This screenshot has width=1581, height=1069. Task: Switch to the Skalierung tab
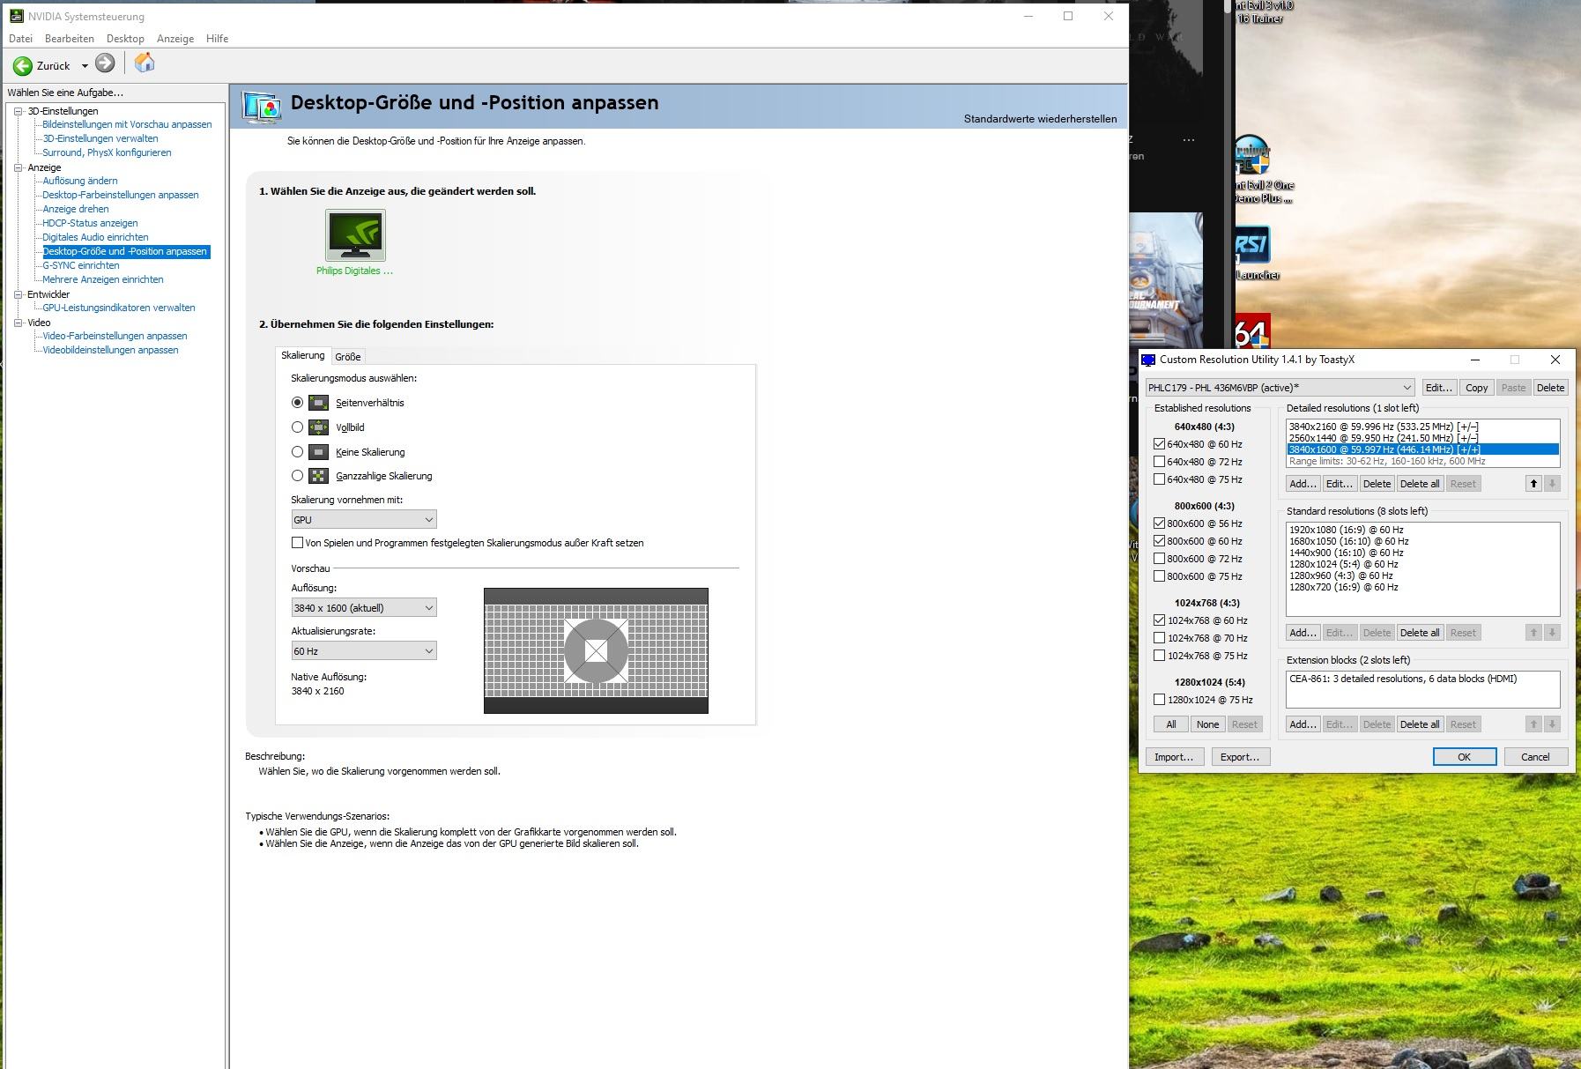303,355
